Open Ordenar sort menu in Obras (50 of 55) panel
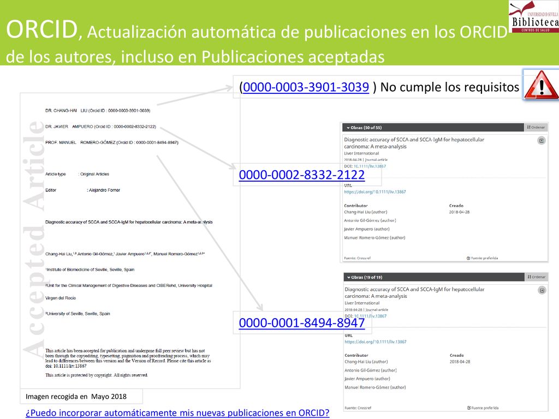The image size is (559, 419). tap(536, 127)
